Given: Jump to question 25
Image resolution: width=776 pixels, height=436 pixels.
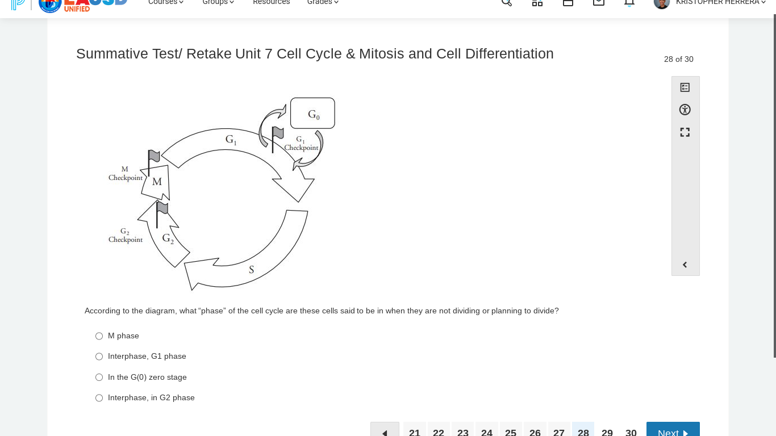Looking at the screenshot, I should tap(511, 430).
